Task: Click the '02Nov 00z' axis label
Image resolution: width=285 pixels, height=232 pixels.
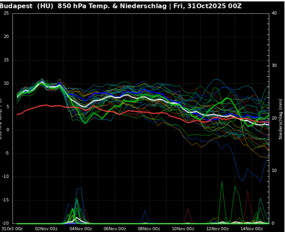Action: coord(46,229)
